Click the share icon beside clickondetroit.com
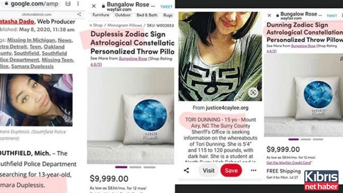Screen dimensions: 343x193 point(79,14)
